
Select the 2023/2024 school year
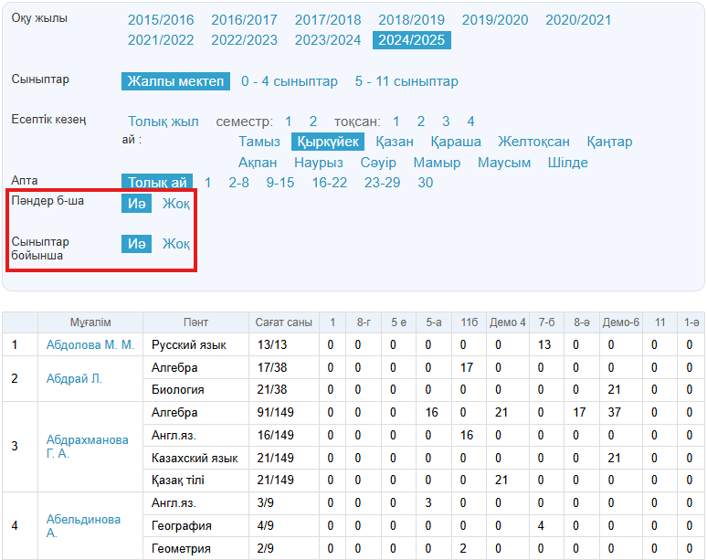[327, 40]
